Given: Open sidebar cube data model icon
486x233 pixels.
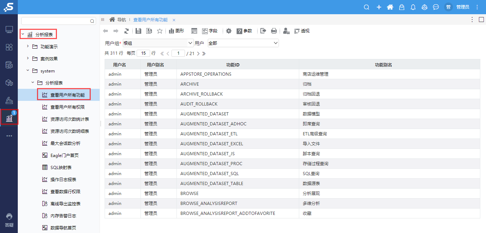Looking at the screenshot, I should (9, 83).
